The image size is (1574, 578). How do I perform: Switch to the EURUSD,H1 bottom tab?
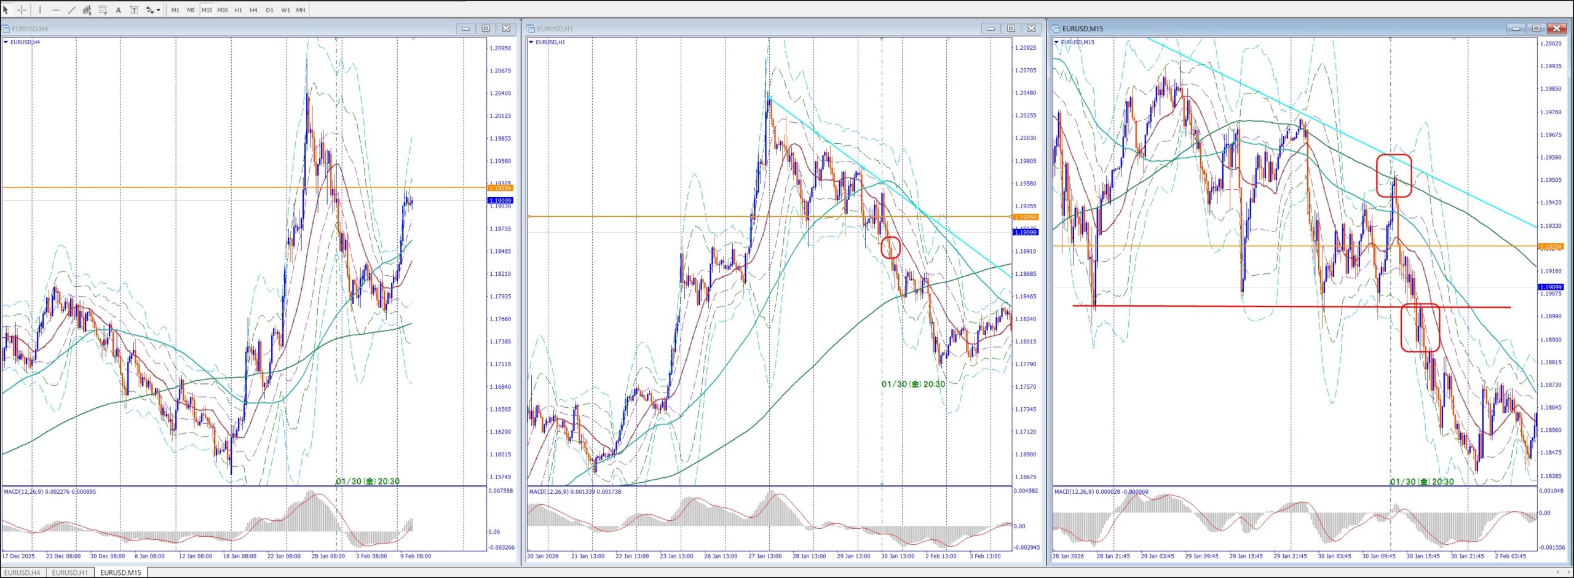tap(70, 572)
